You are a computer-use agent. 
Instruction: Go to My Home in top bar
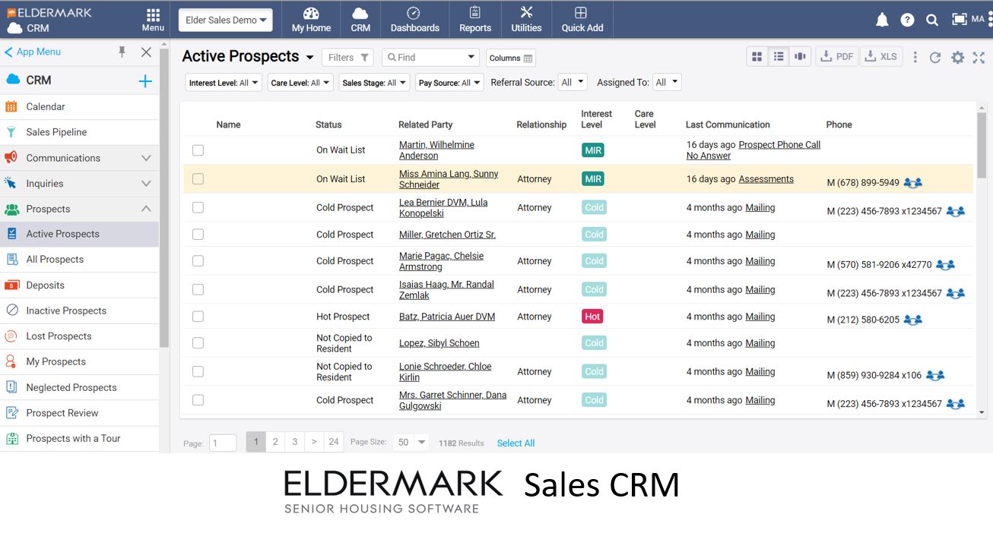click(311, 20)
